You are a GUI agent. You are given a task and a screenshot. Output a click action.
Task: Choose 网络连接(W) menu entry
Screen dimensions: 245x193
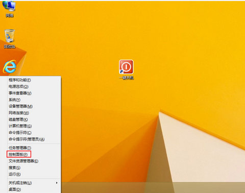[34, 113]
